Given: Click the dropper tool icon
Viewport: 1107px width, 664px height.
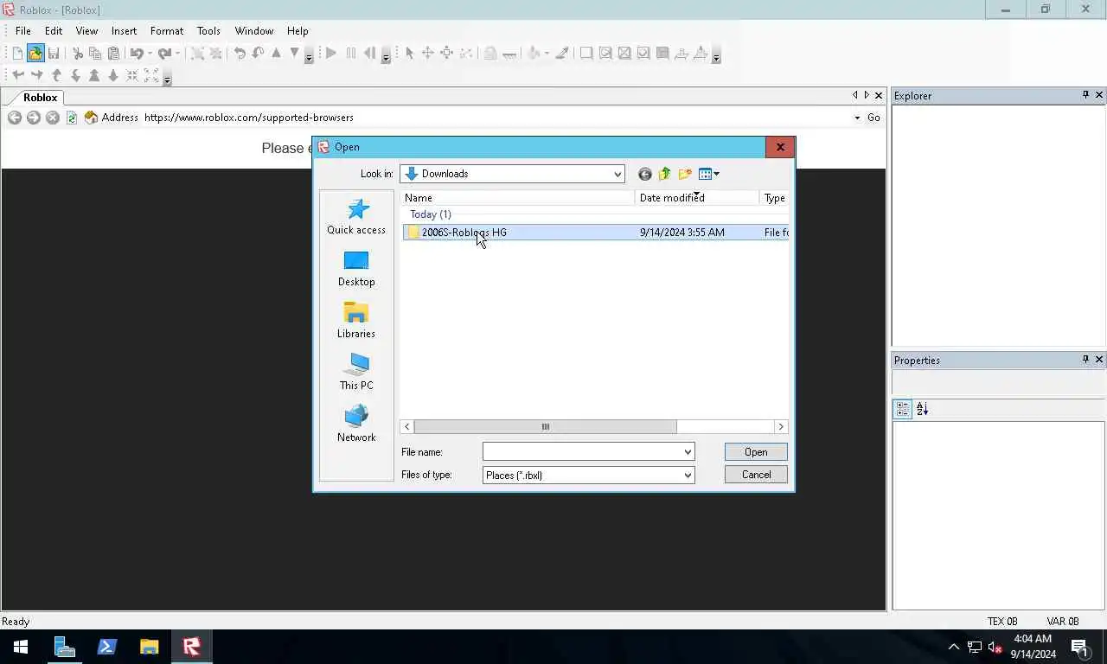Looking at the screenshot, I should tap(562, 54).
